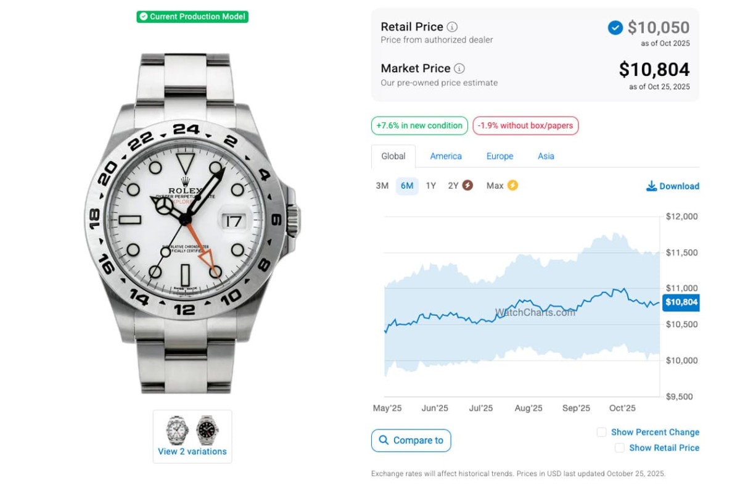
Task: Click the Market Price info icon
Action: tap(459, 69)
